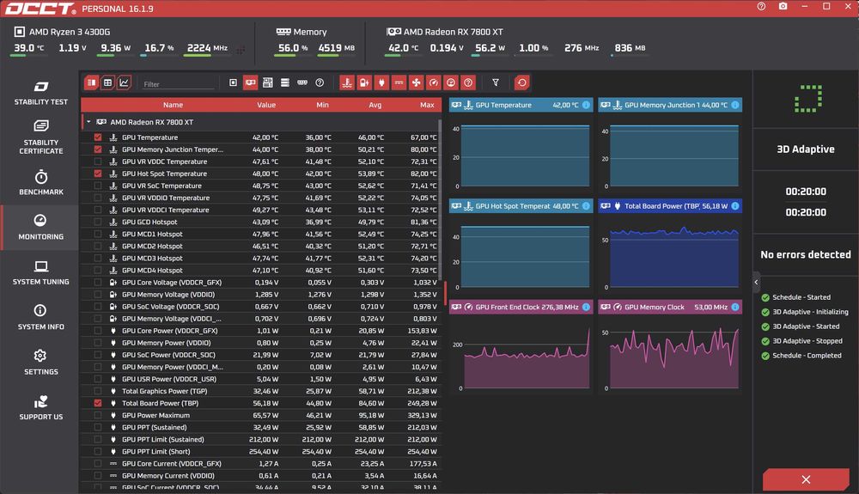
Task: Check Total Graphics Power (TGP) checkbox
Action: (x=98, y=391)
